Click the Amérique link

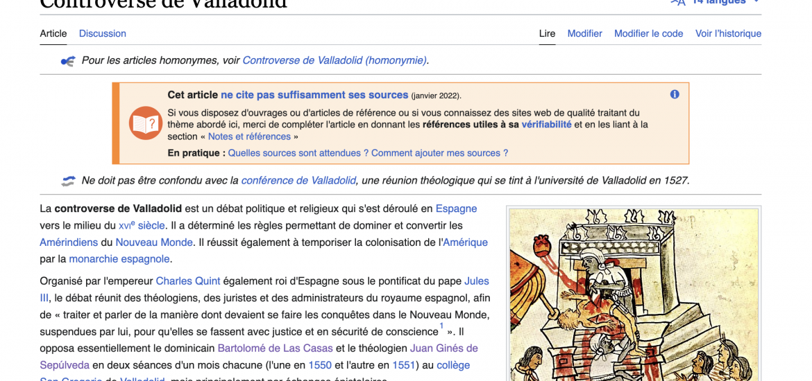pos(466,242)
